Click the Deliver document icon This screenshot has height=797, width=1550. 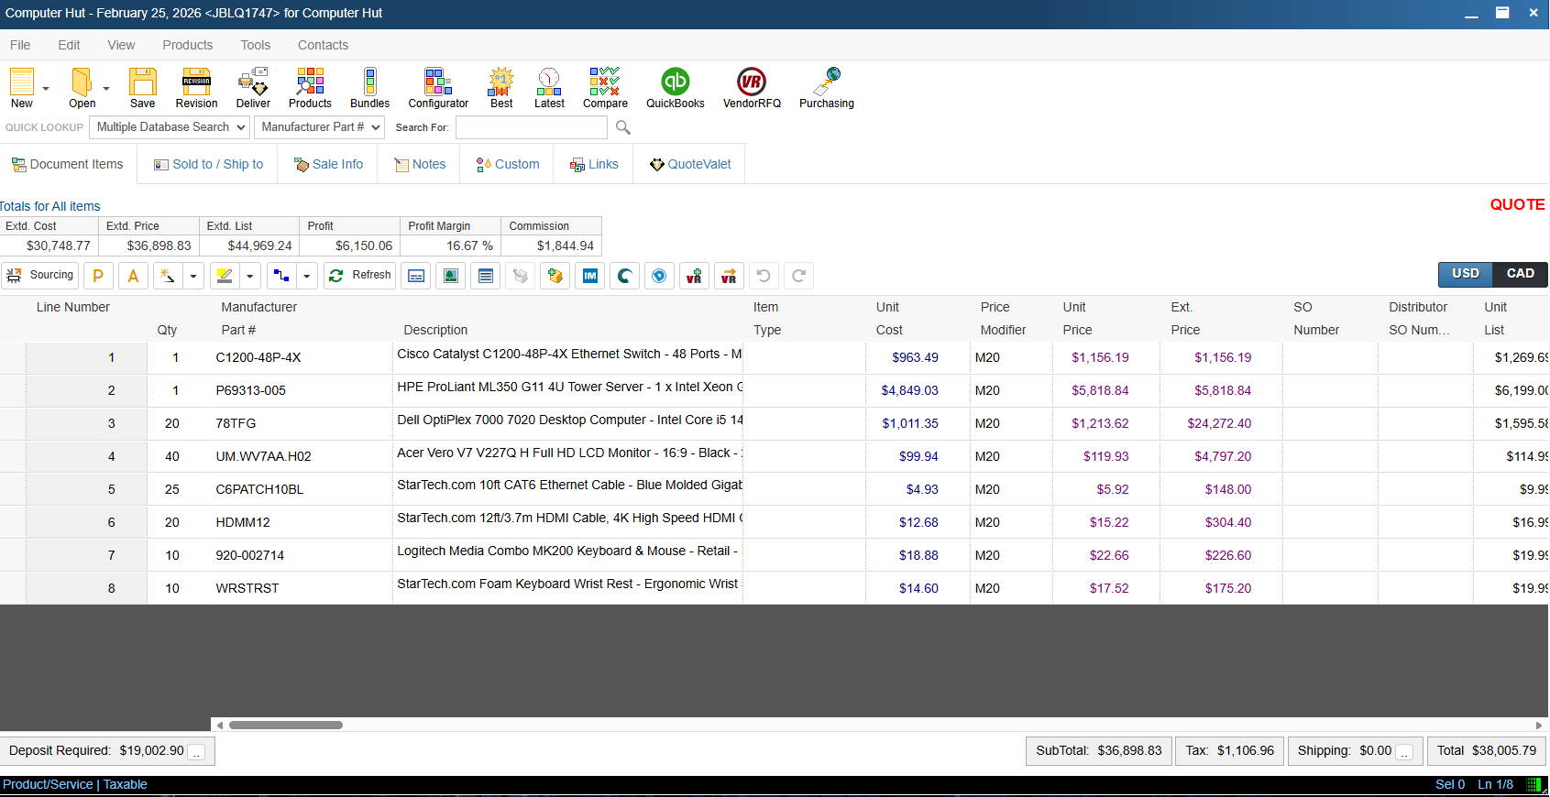253,88
